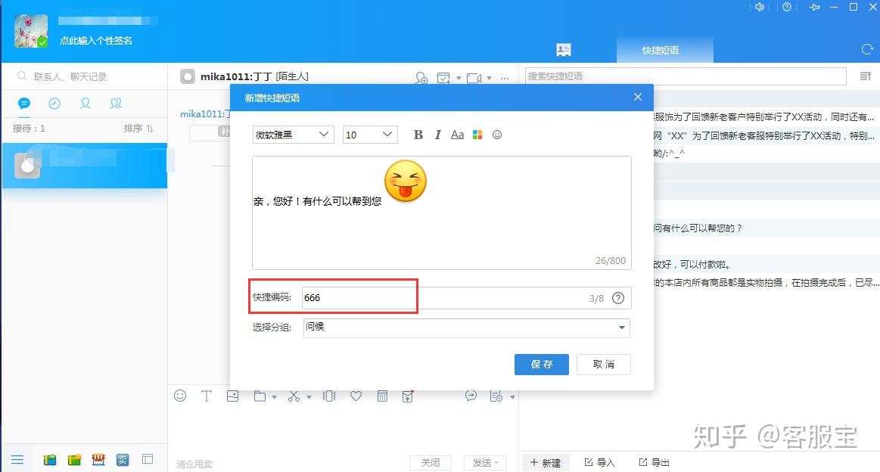Toggle bold formatting in phrase editor
This screenshot has width=880, height=472.
coord(418,135)
